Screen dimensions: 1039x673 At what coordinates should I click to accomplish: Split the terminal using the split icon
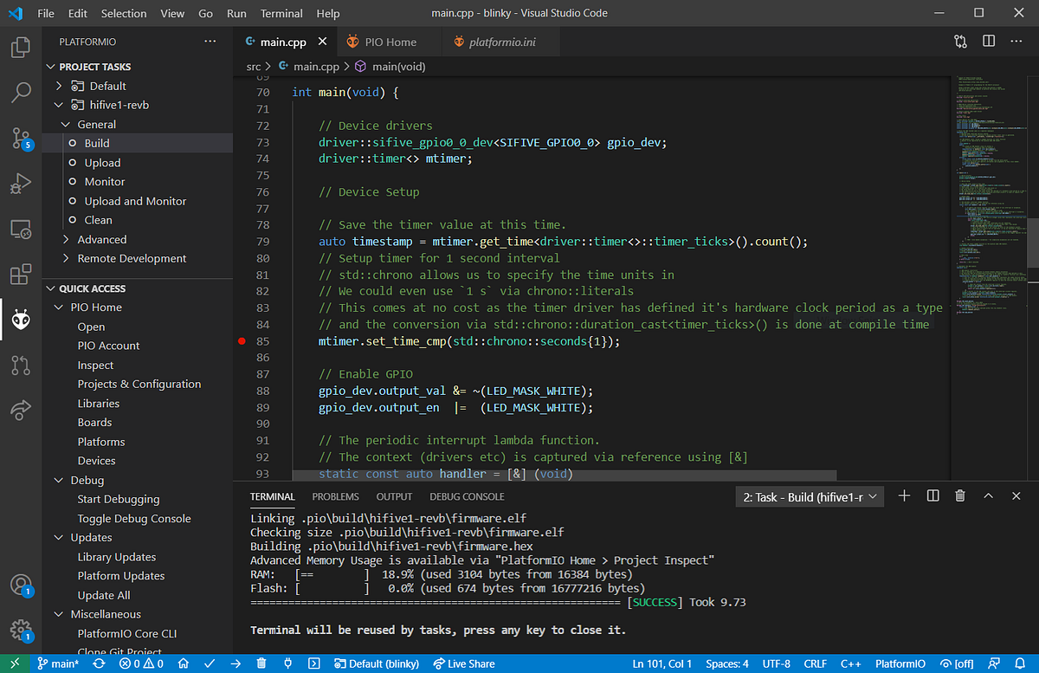coord(933,495)
